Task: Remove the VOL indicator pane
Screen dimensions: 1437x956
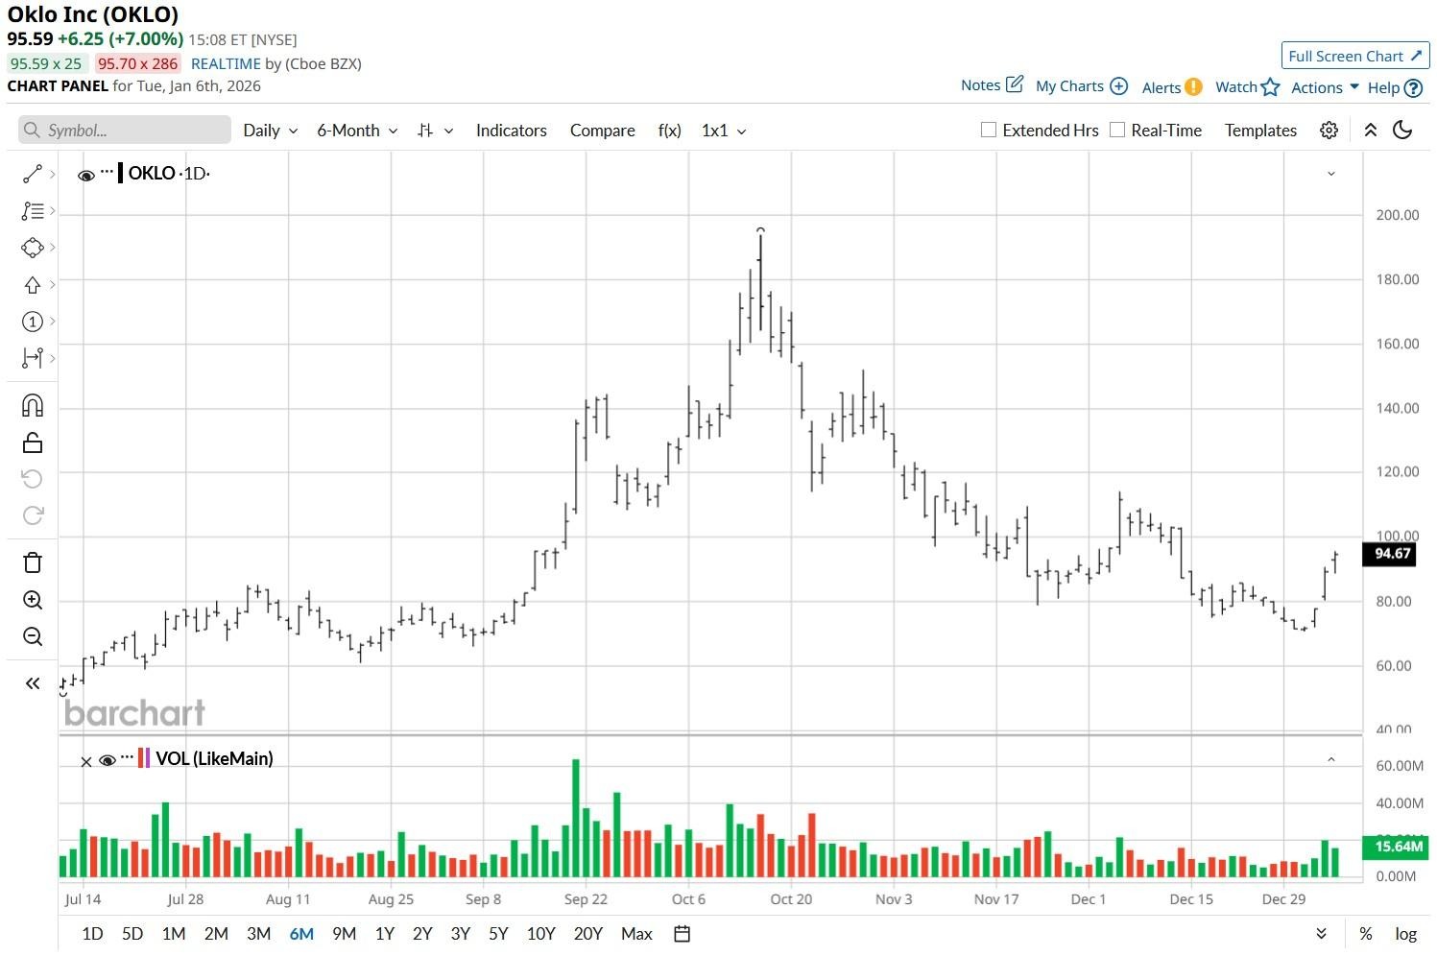Action: (x=86, y=761)
